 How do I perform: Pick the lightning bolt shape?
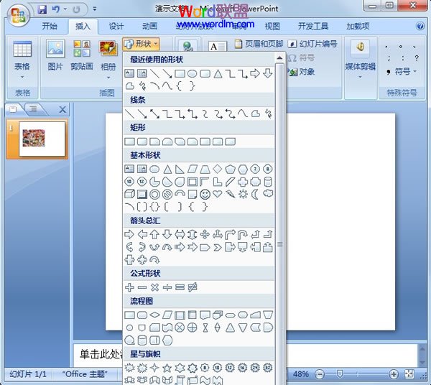click(x=231, y=194)
